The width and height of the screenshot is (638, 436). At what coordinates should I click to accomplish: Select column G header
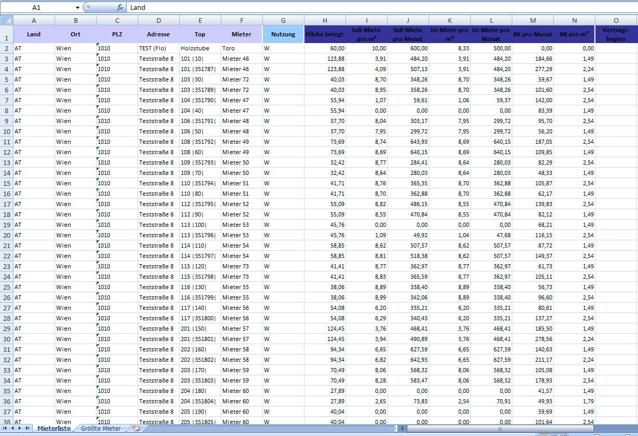pos(283,20)
